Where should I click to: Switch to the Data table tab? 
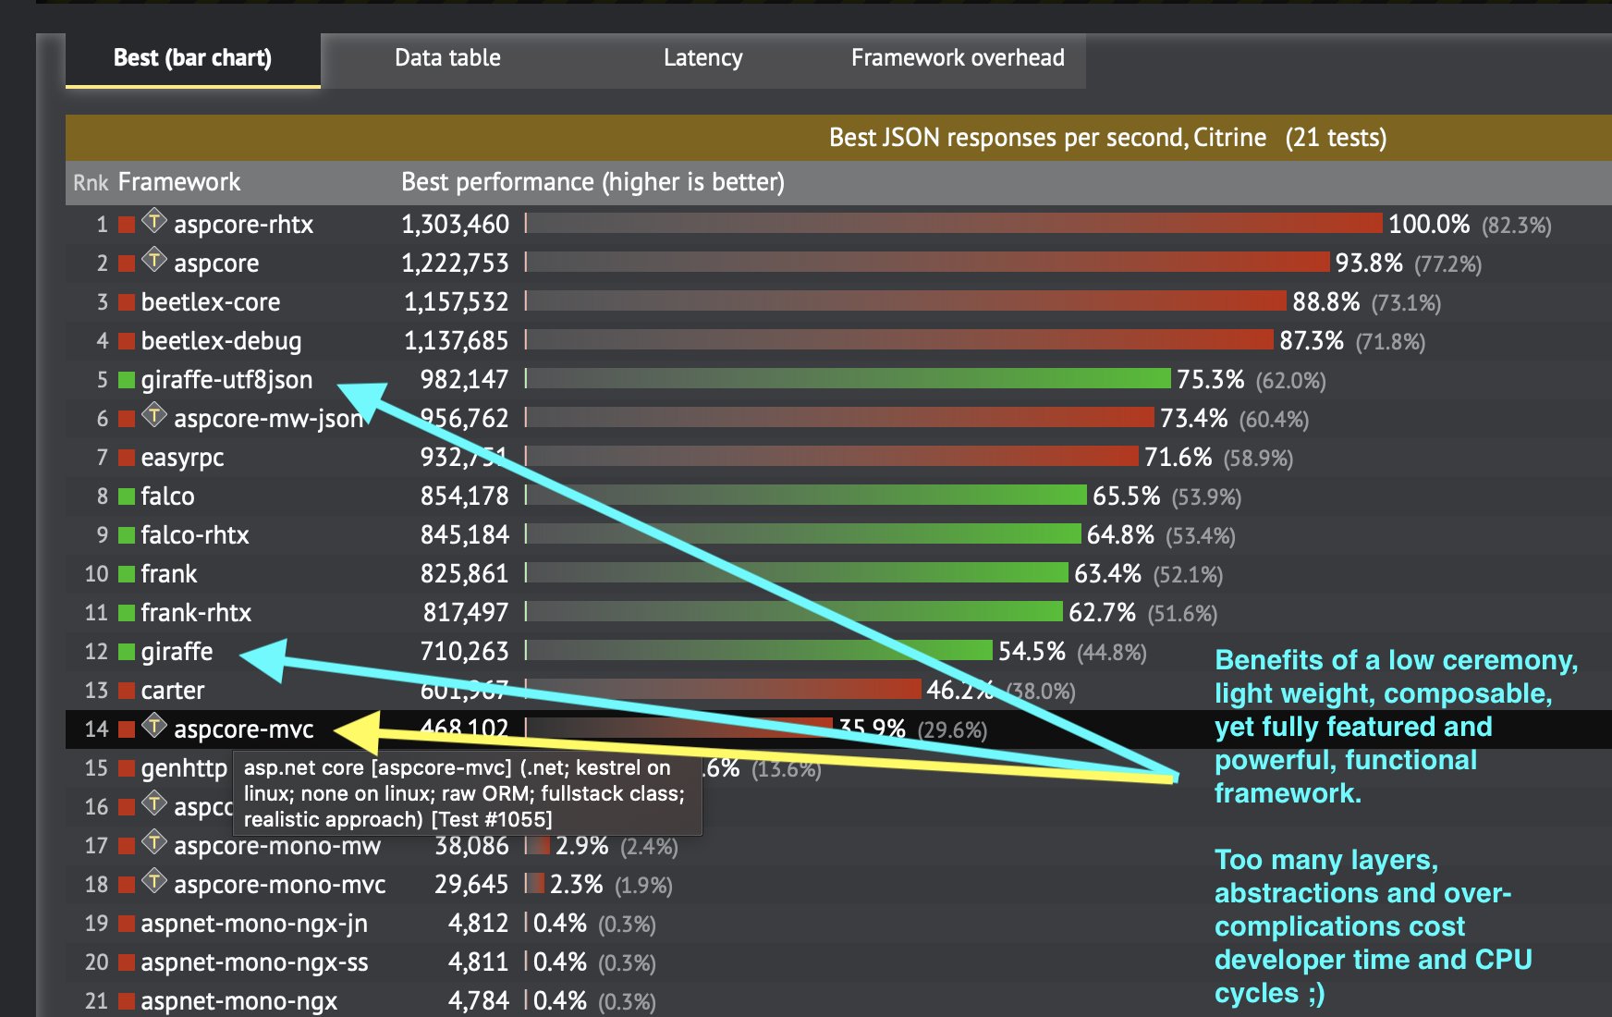[447, 58]
